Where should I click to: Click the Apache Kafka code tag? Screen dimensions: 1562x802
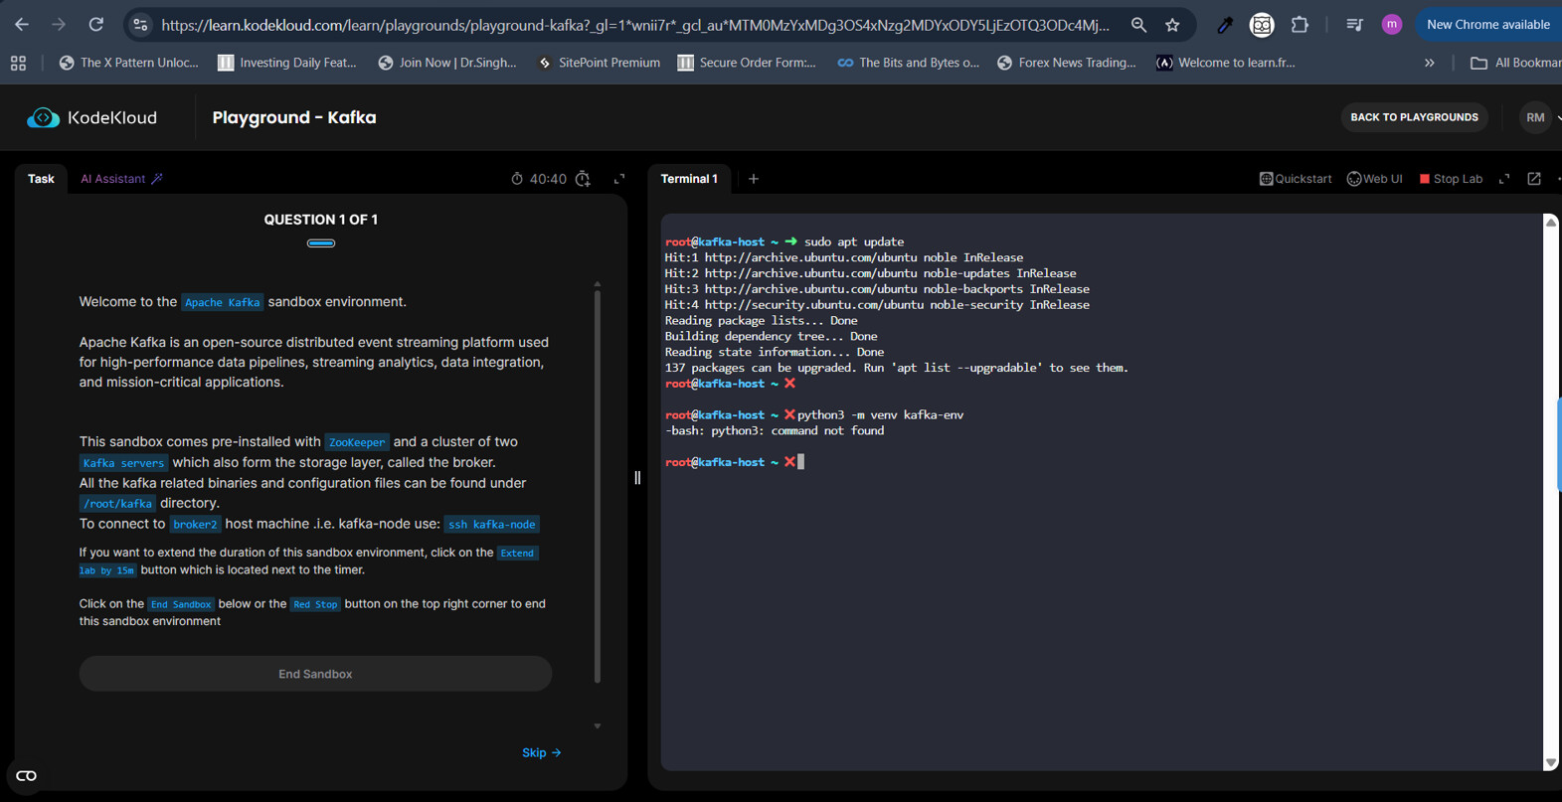pos(223,302)
